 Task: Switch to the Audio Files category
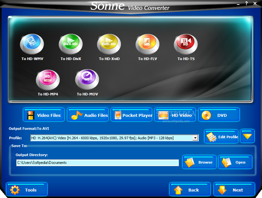point(88,115)
